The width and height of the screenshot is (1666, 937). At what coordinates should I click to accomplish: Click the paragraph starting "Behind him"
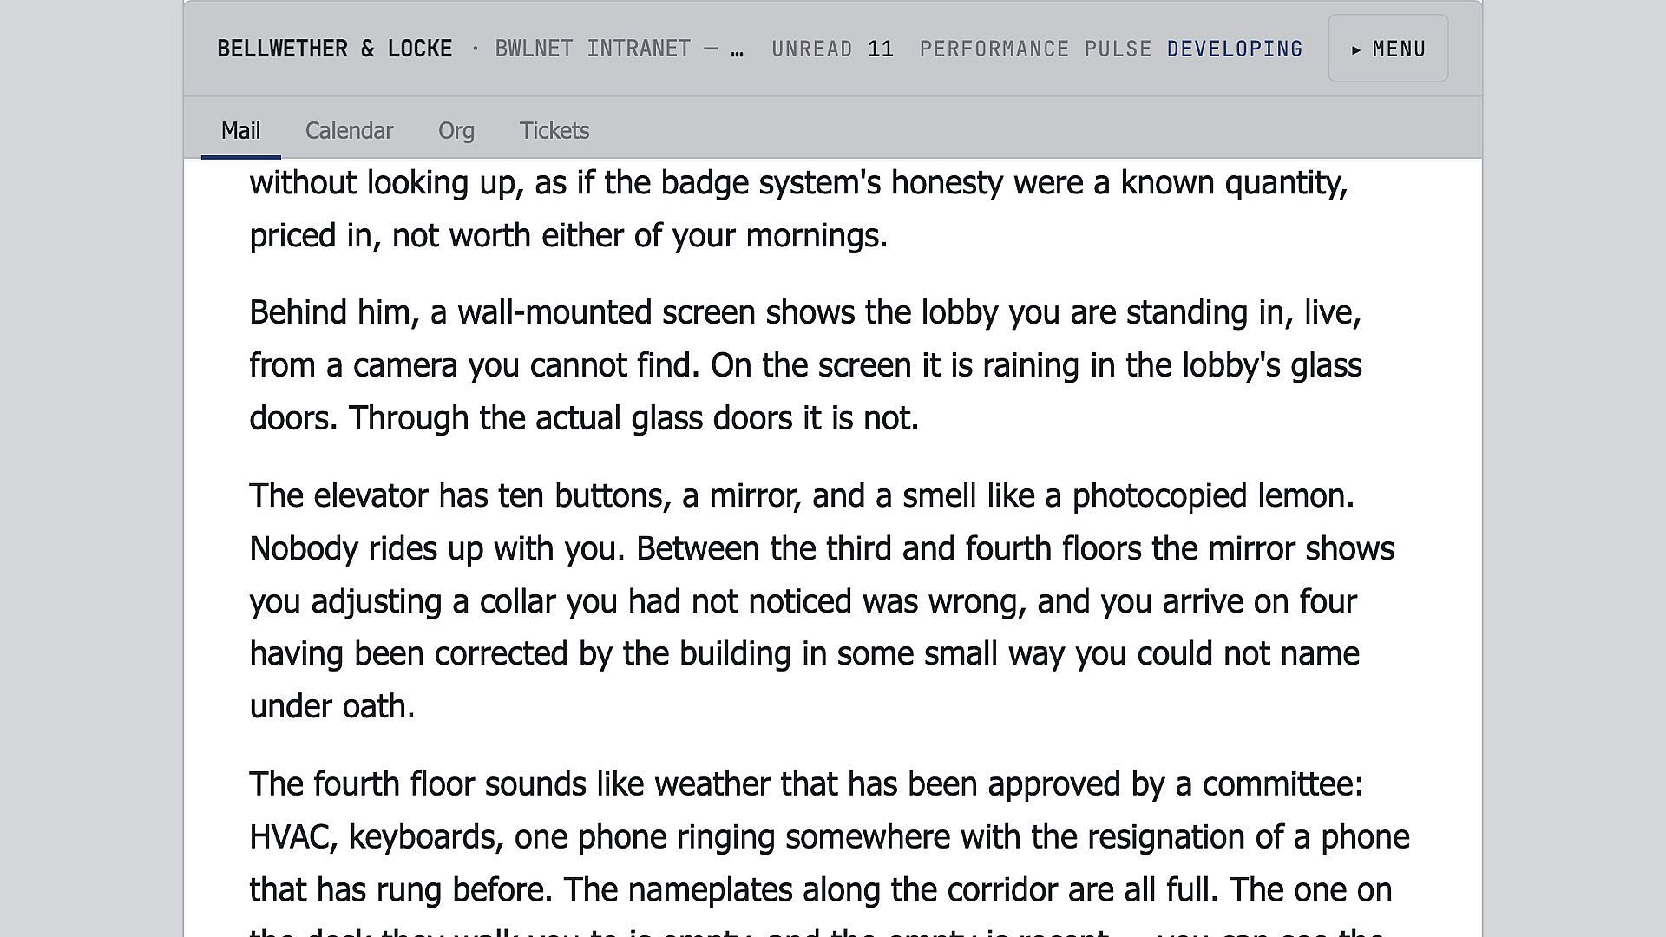point(806,365)
